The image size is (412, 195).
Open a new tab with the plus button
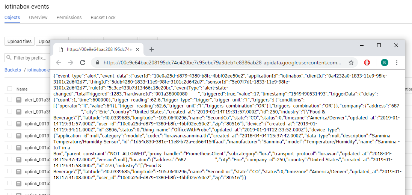pyautogui.click(x=152, y=49)
